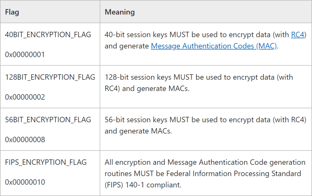Click the 0x00000002 hex value

click(25, 97)
